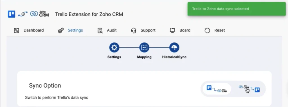This screenshot has width=288, height=107.
Task: Click the Mapping step circle icon
Action: (144, 47)
